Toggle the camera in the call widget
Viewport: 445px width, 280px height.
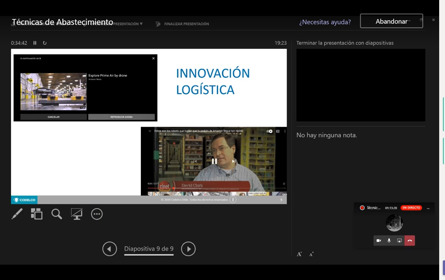click(379, 241)
